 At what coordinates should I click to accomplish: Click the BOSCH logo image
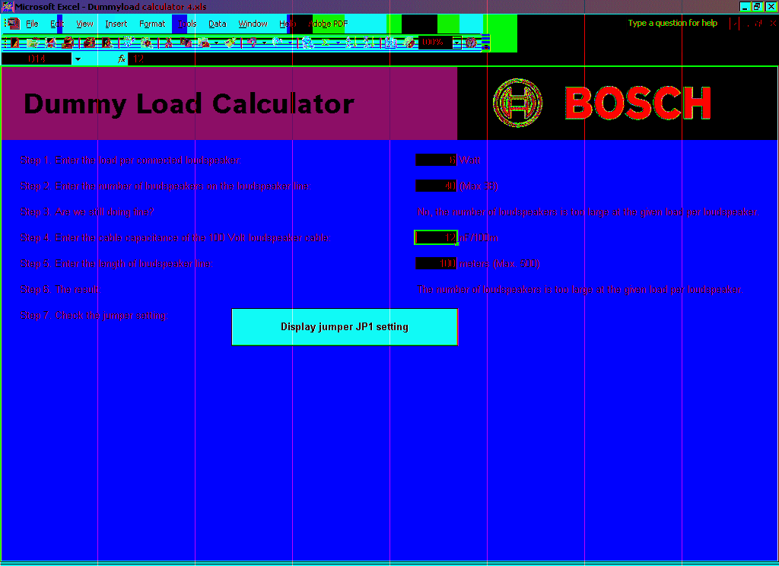602,103
